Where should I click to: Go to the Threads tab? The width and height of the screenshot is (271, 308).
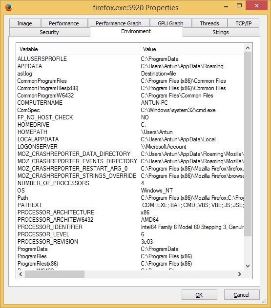pos(209,23)
